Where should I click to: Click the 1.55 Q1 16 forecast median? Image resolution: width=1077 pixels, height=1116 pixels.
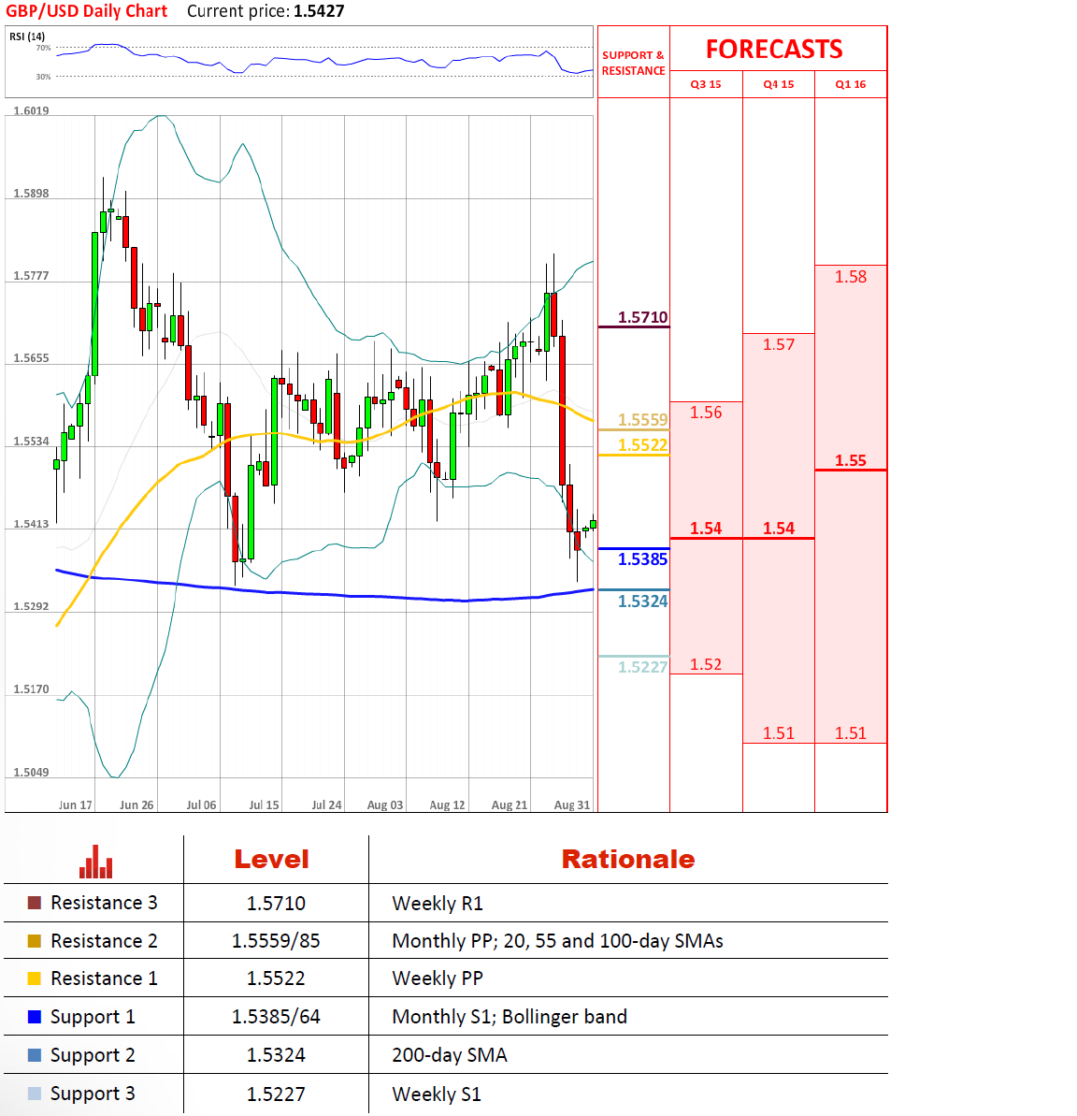click(x=851, y=460)
